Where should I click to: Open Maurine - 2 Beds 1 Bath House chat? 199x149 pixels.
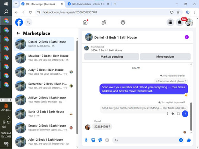[x=44, y=58]
